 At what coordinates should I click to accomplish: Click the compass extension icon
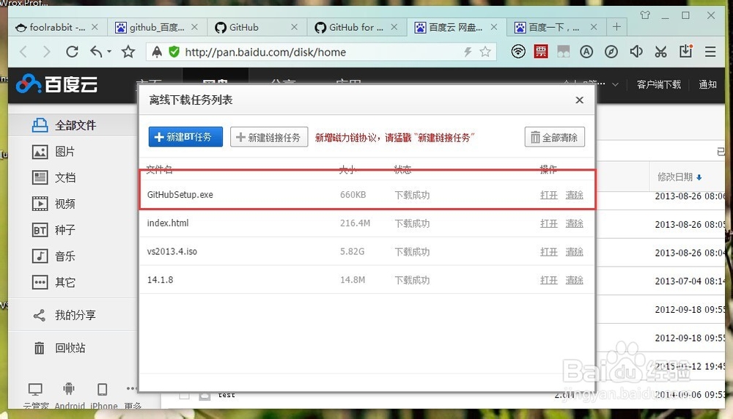(x=611, y=51)
